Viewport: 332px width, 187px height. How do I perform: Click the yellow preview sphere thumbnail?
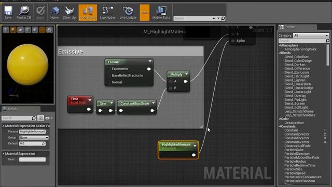(27, 64)
